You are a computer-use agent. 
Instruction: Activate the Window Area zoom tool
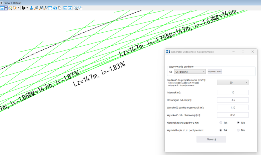click(46, 8)
